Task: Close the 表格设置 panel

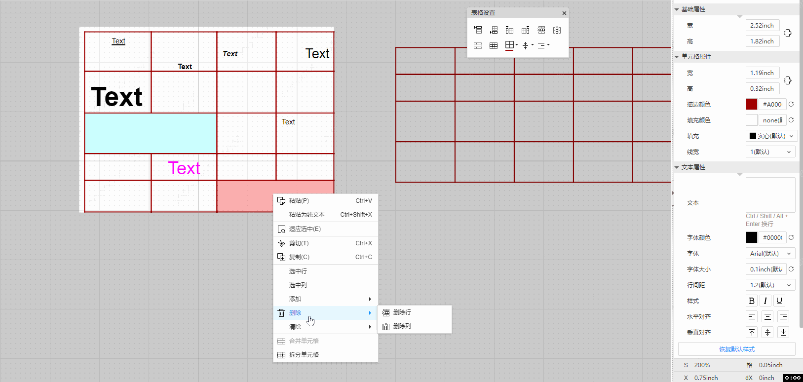Action: click(x=564, y=13)
